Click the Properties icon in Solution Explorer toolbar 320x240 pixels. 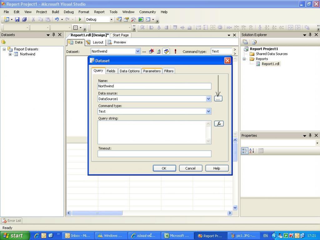245,42
